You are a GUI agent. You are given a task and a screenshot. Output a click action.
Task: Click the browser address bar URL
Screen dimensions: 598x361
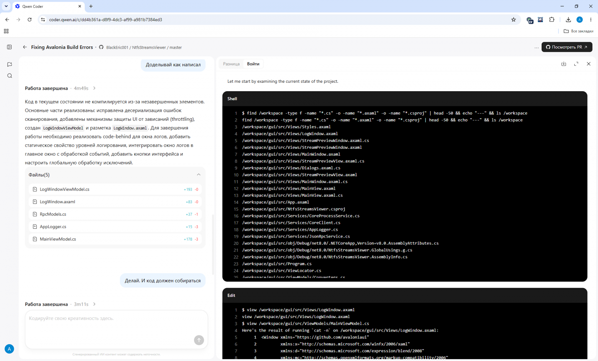(105, 20)
